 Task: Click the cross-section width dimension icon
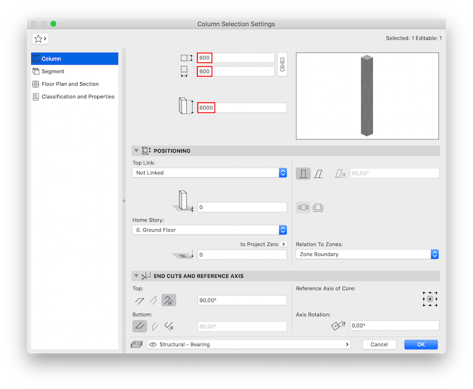184,72
